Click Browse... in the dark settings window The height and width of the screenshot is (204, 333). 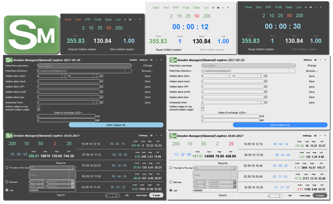point(147,71)
